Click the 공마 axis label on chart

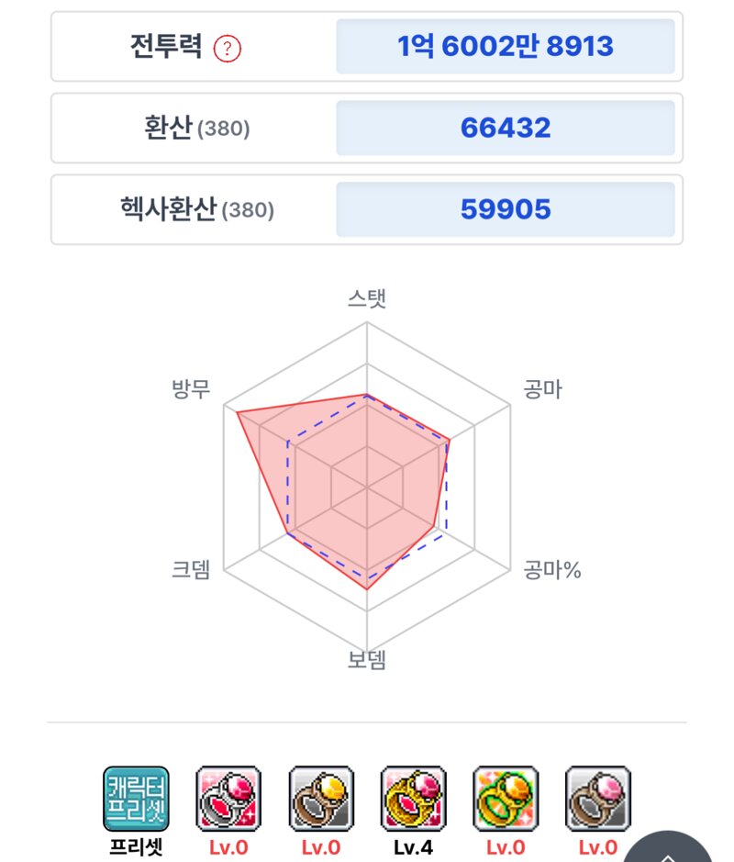pos(543,389)
